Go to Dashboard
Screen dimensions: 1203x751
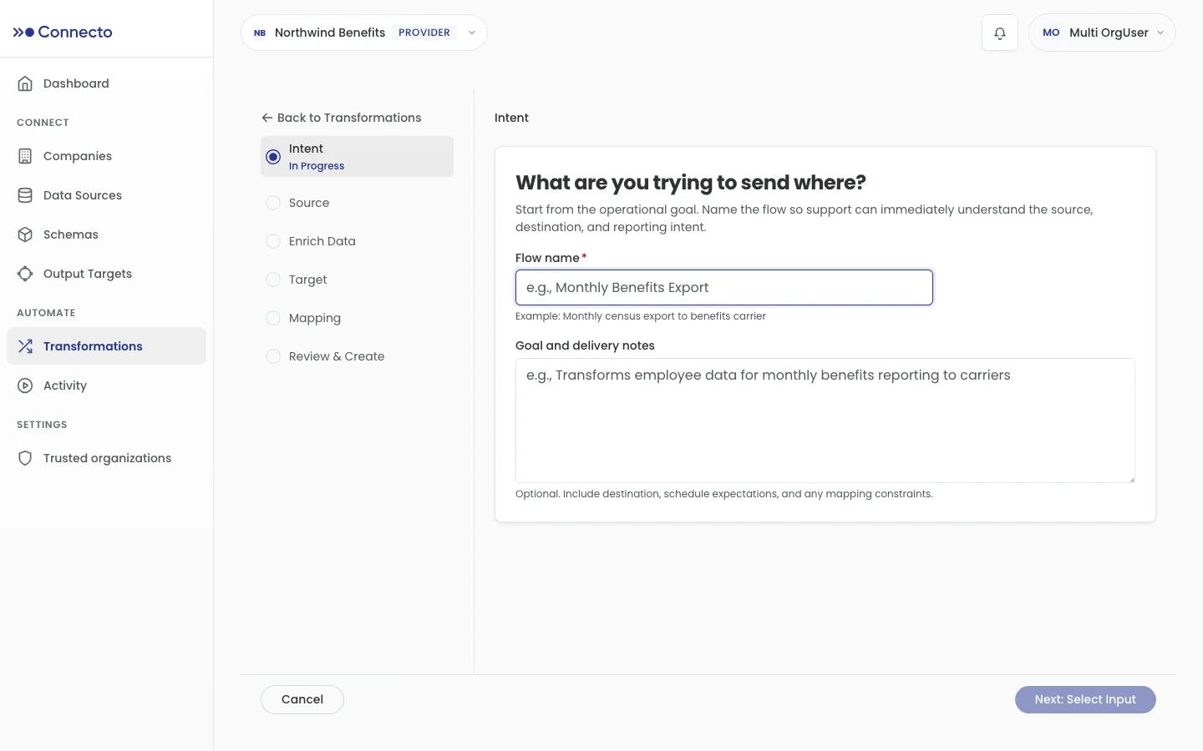(x=106, y=83)
